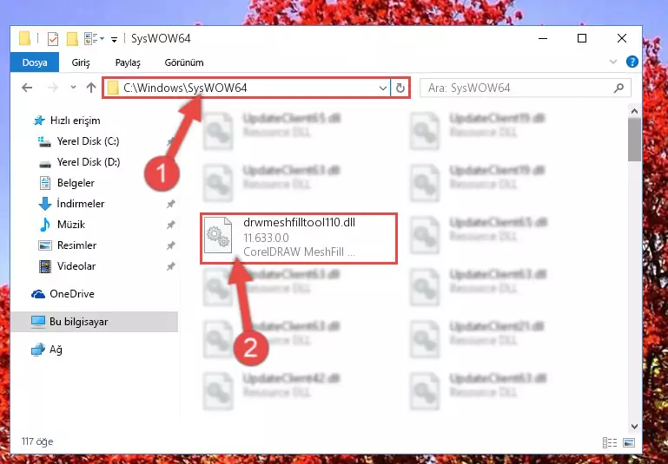Viewport: 668px width, 464px height.
Task: Click the file version 11.633.0.0 text
Action: click(x=266, y=238)
